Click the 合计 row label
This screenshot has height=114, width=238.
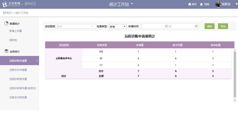pos(101,71)
